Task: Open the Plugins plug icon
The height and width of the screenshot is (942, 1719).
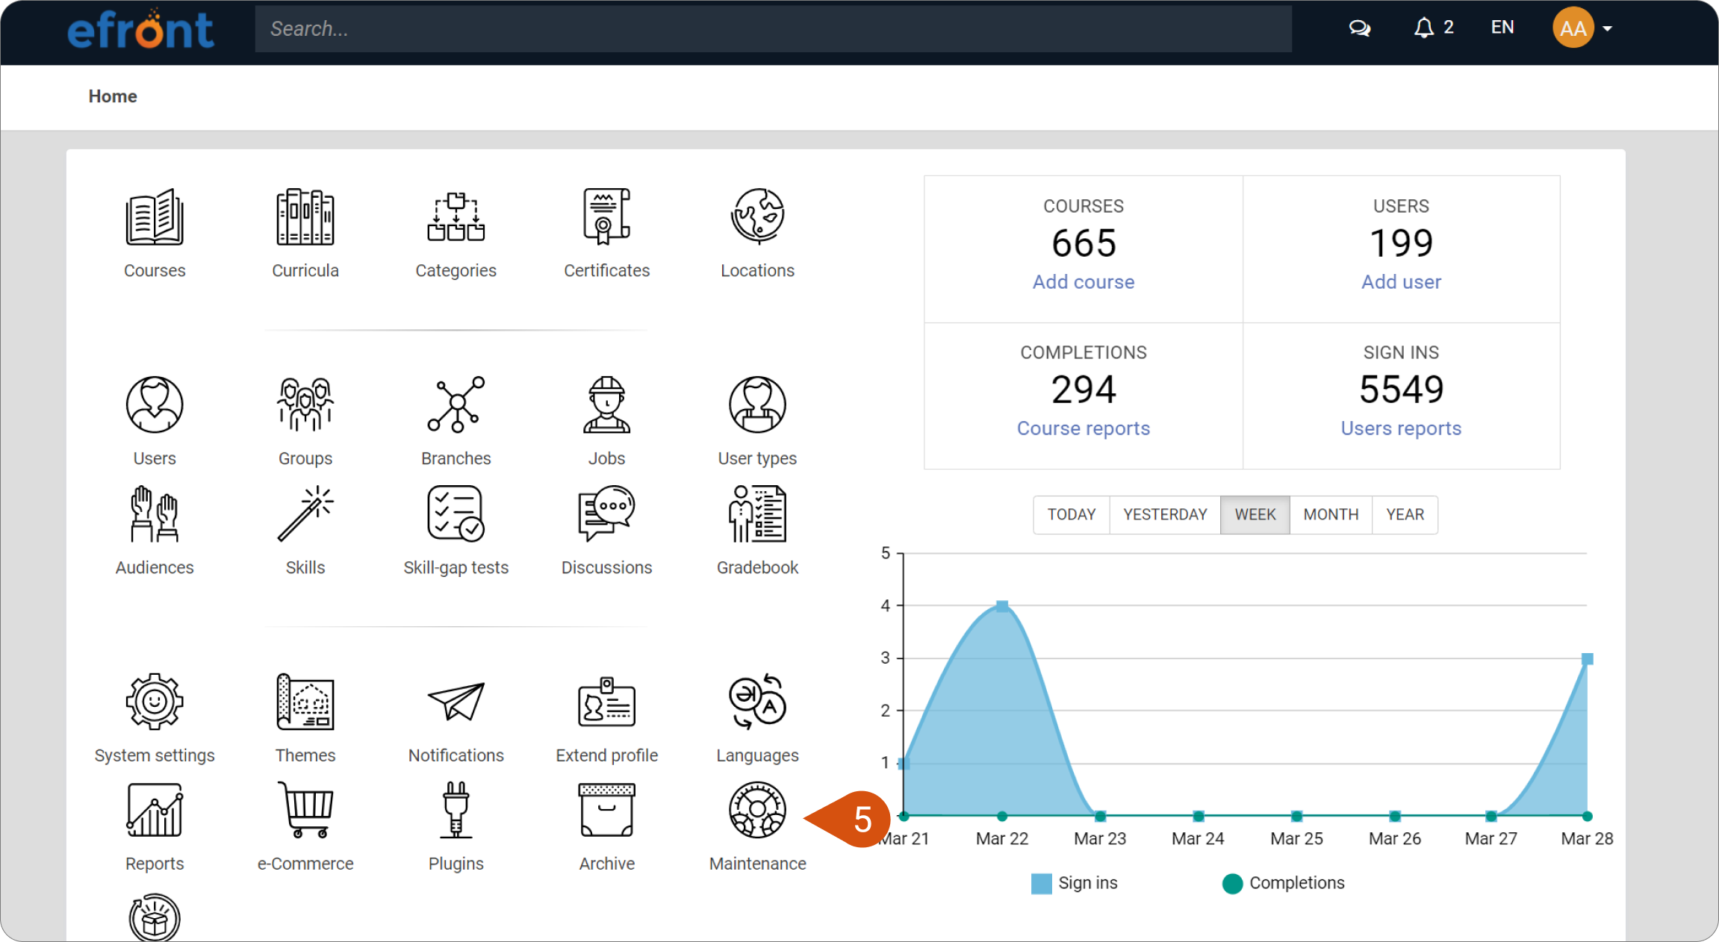Action: 456,810
